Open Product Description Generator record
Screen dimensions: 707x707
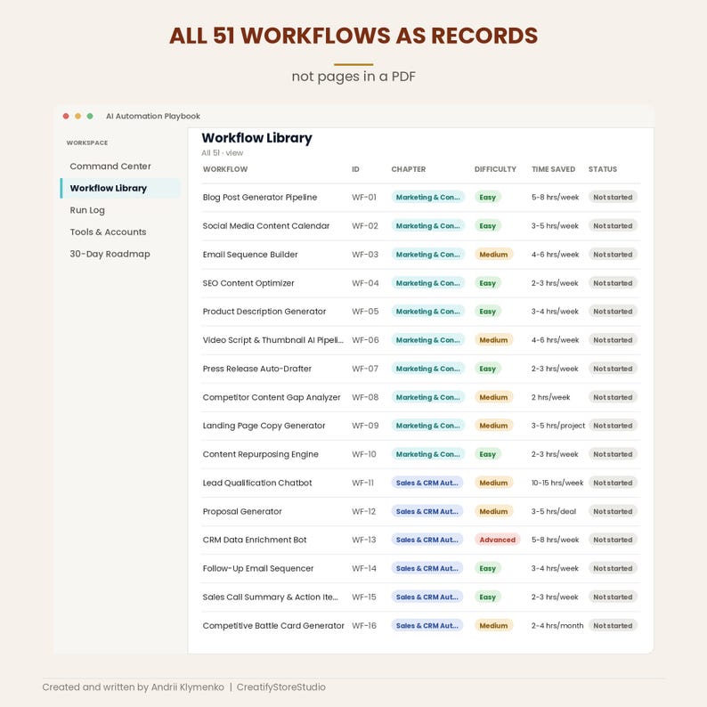[x=264, y=312]
